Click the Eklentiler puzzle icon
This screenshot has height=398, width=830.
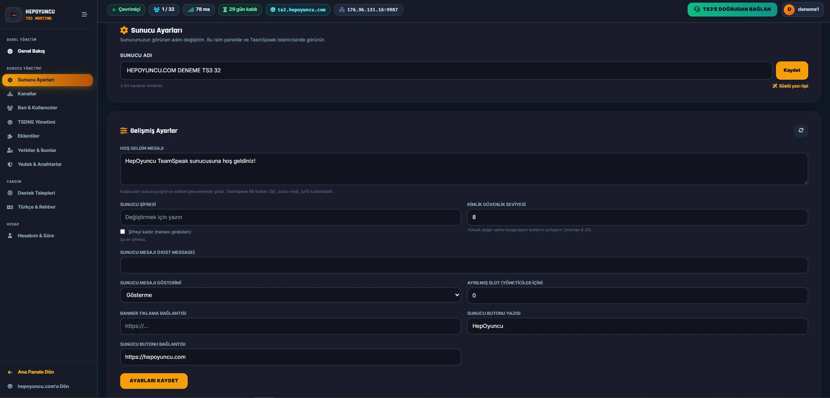10,136
